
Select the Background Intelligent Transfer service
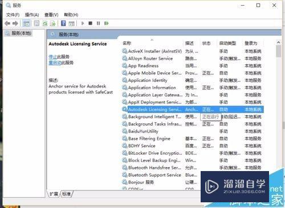[x=192, y=117]
